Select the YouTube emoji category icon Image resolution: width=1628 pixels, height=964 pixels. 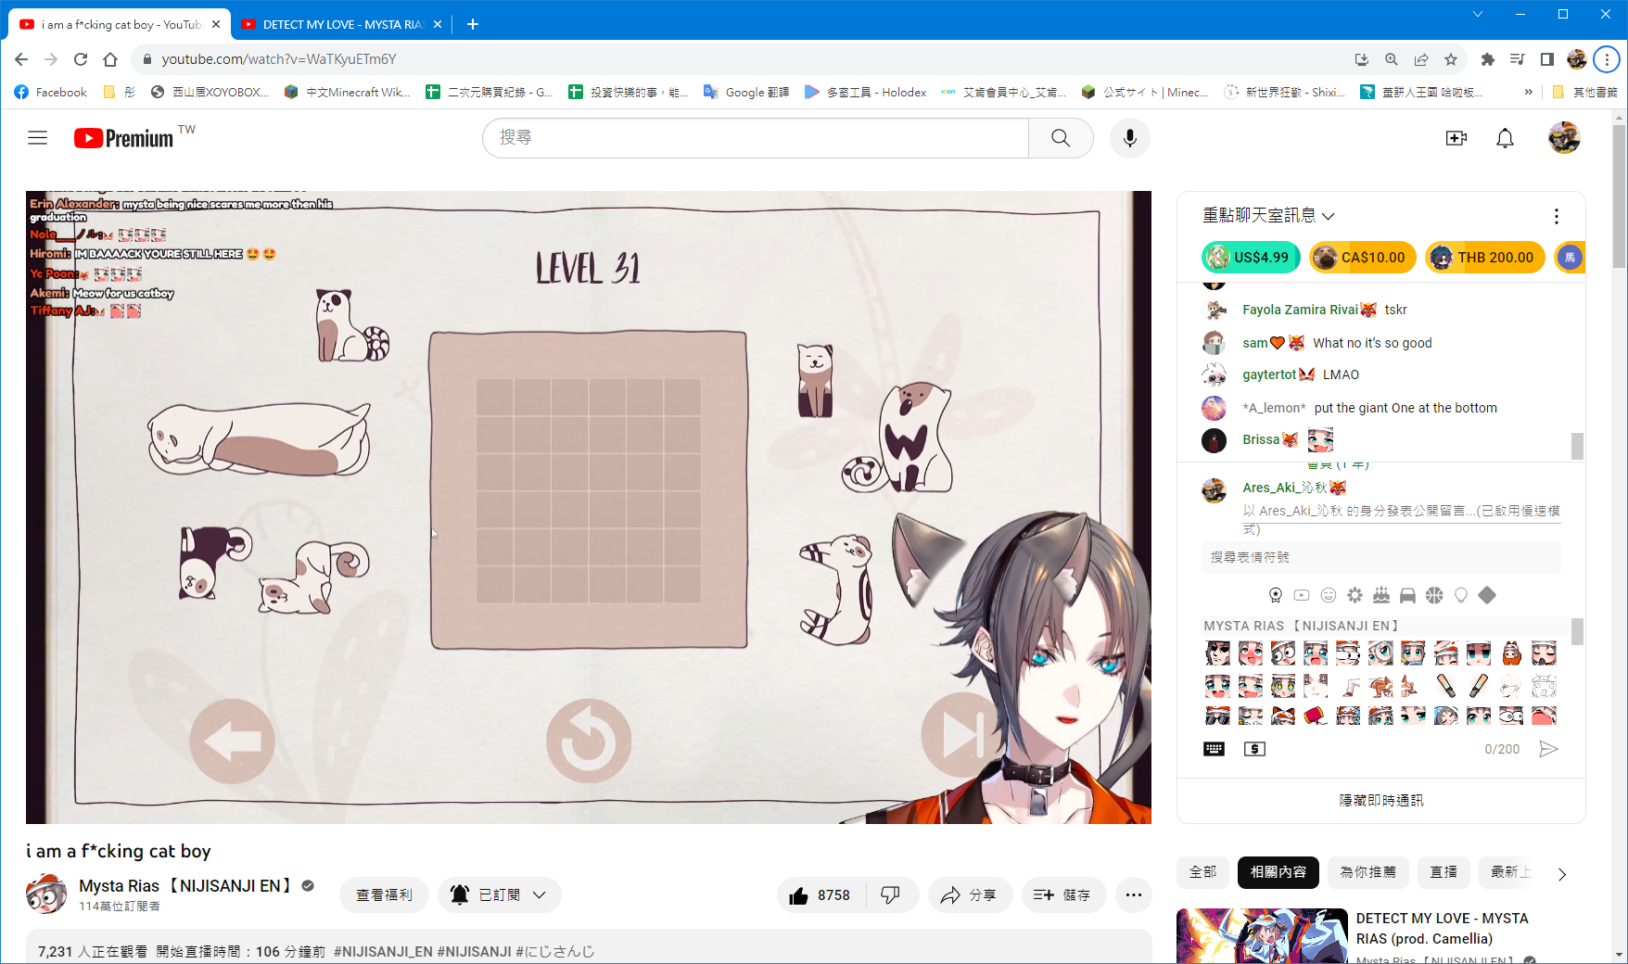[x=1302, y=595]
